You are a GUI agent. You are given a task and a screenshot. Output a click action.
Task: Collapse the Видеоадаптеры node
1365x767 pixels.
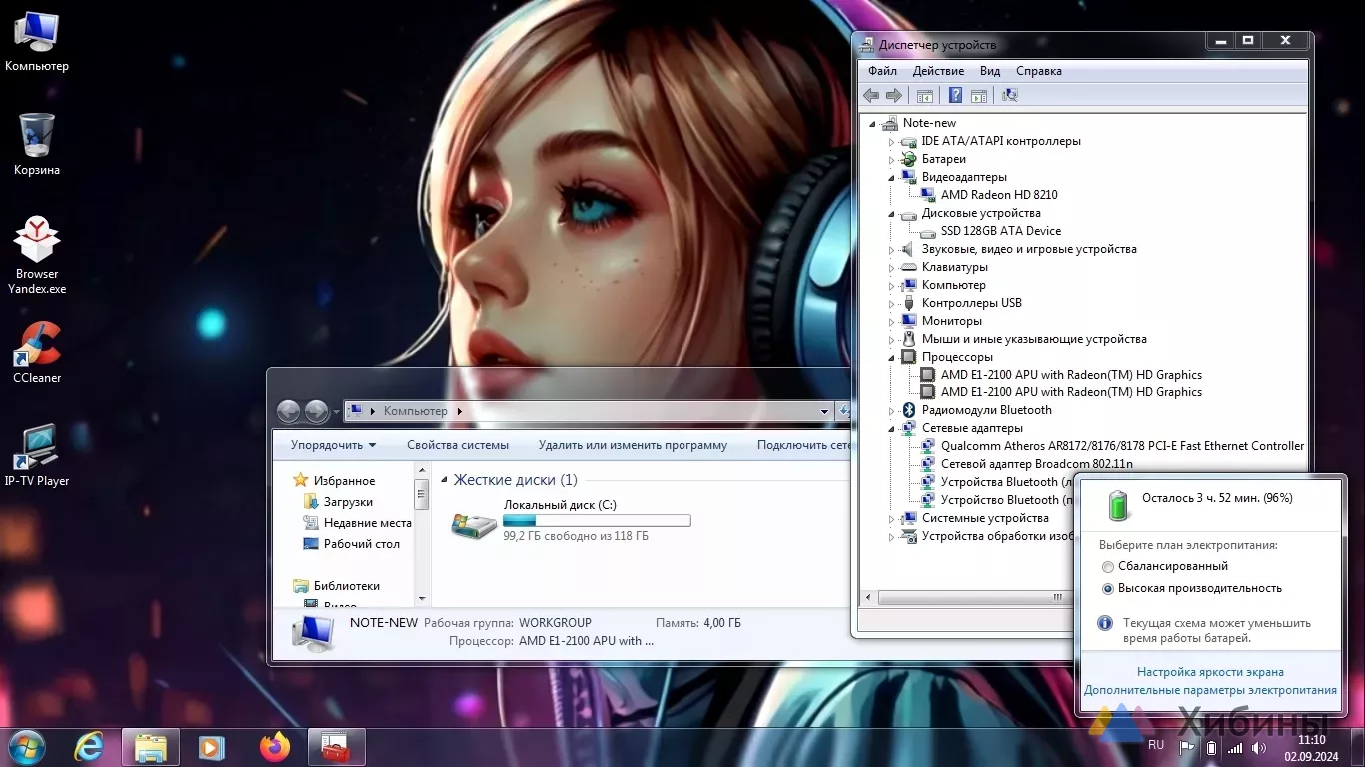[892, 178]
